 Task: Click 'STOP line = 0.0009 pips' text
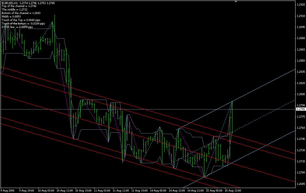[x=18, y=27]
